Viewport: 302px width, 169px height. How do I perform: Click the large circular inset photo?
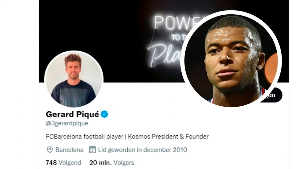(x=231, y=59)
